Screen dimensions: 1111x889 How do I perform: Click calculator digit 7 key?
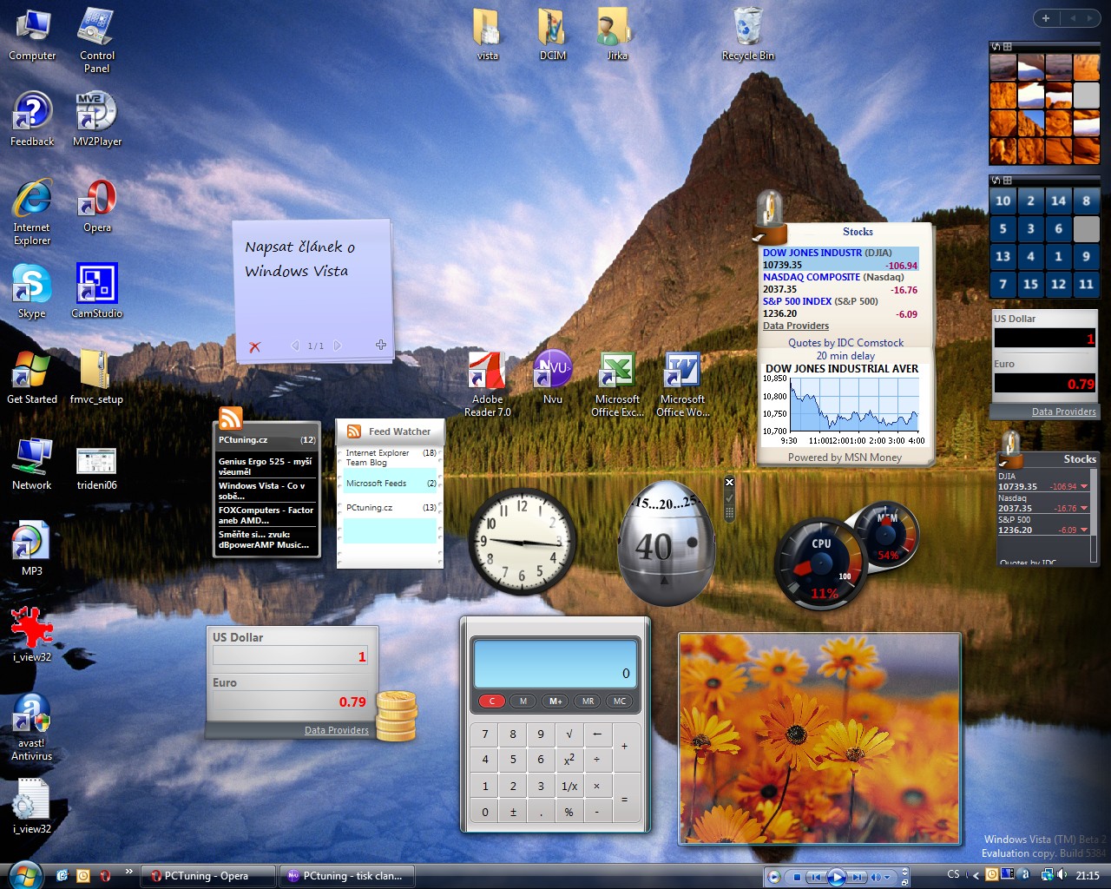tap(485, 734)
